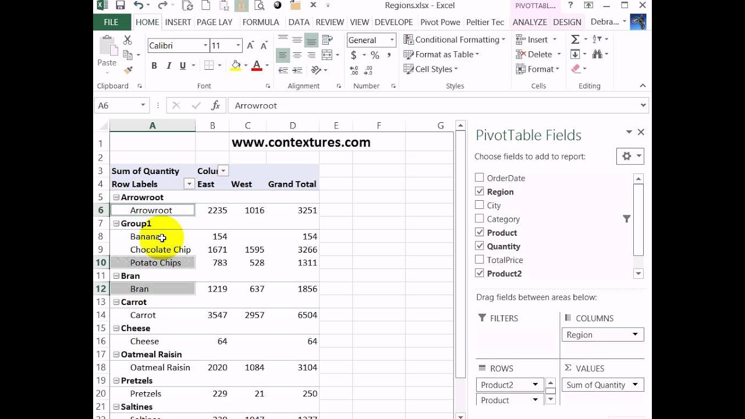
Task: Click the Italic formatting icon
Action: [169, 66]
